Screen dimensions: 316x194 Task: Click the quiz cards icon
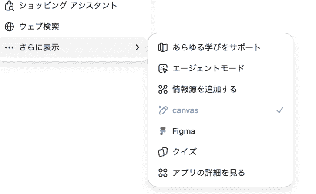163,152
